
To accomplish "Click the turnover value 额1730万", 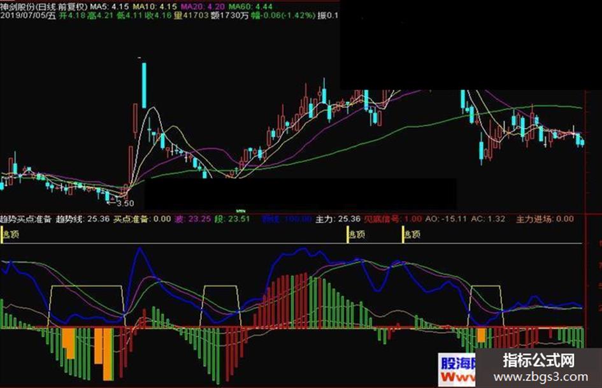I will pos(229,16).
